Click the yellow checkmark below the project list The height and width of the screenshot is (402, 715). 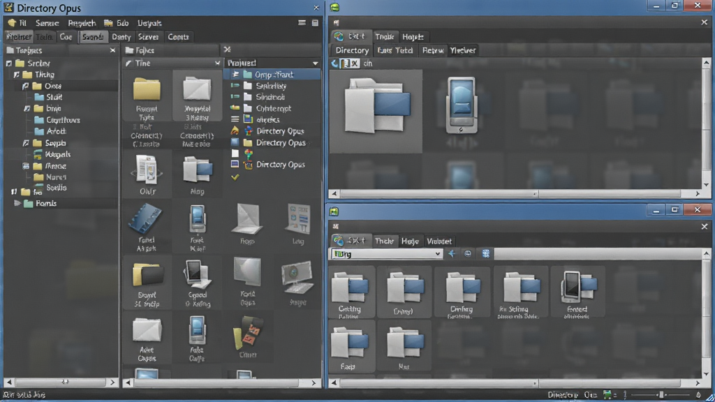tap(235, 177)
